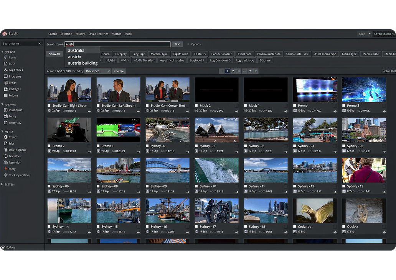Open the Macros menu
The width and height of the screenshot is (396, 280).
coord(116,34)
